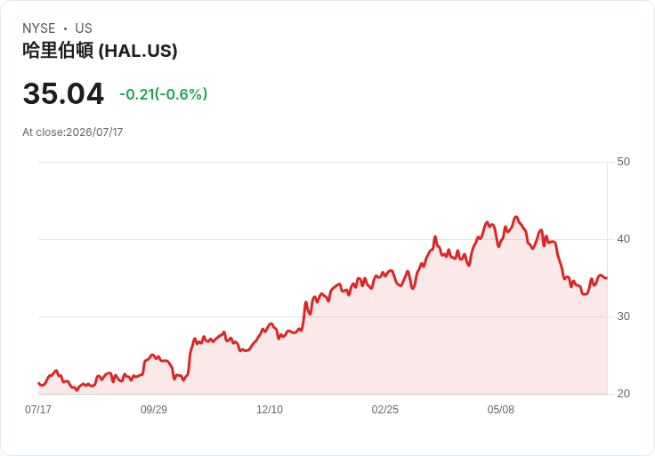
Task: Click the 02/25 date axis label
Action: 385,409
